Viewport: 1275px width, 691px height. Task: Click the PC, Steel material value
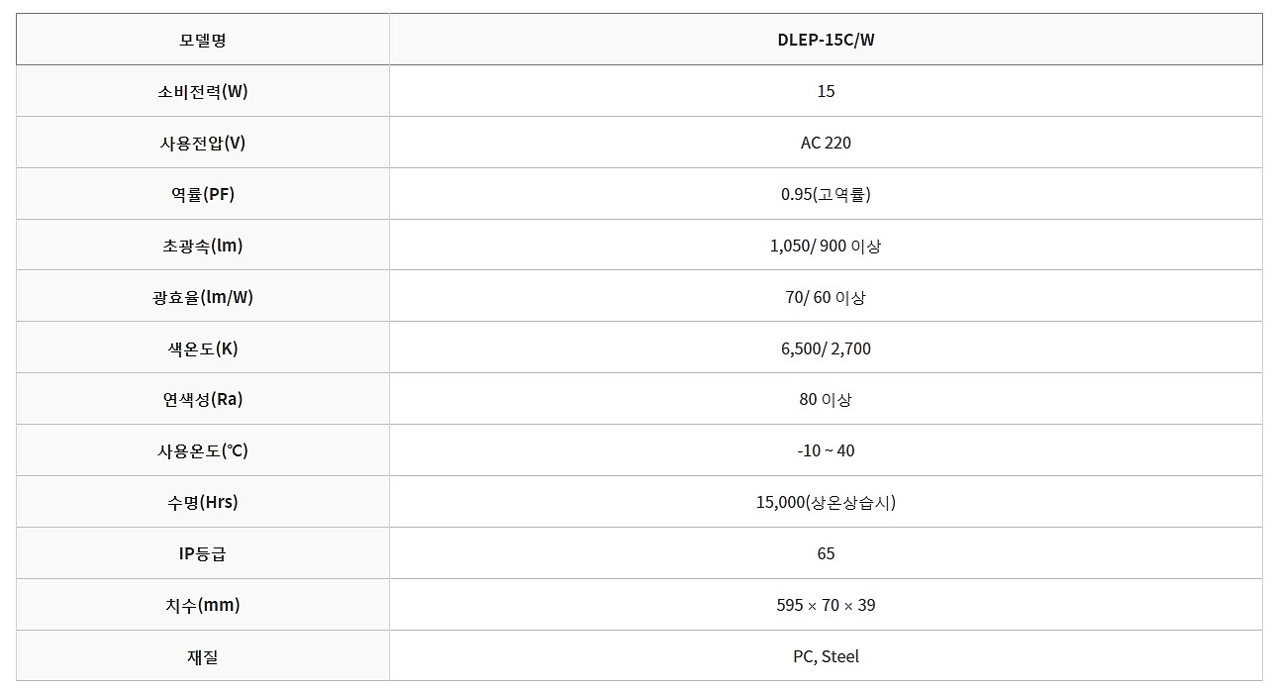826,656
